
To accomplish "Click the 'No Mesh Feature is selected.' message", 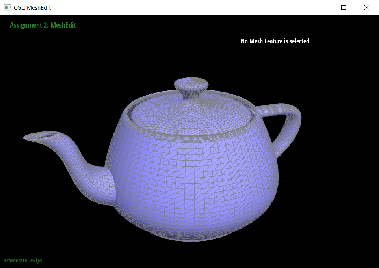I will tap(275, 41).
